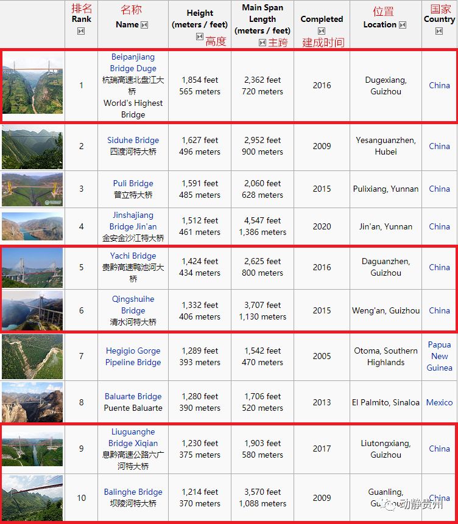Click the Liuguanghe Bridge Xiqian thumbnail

32,449
